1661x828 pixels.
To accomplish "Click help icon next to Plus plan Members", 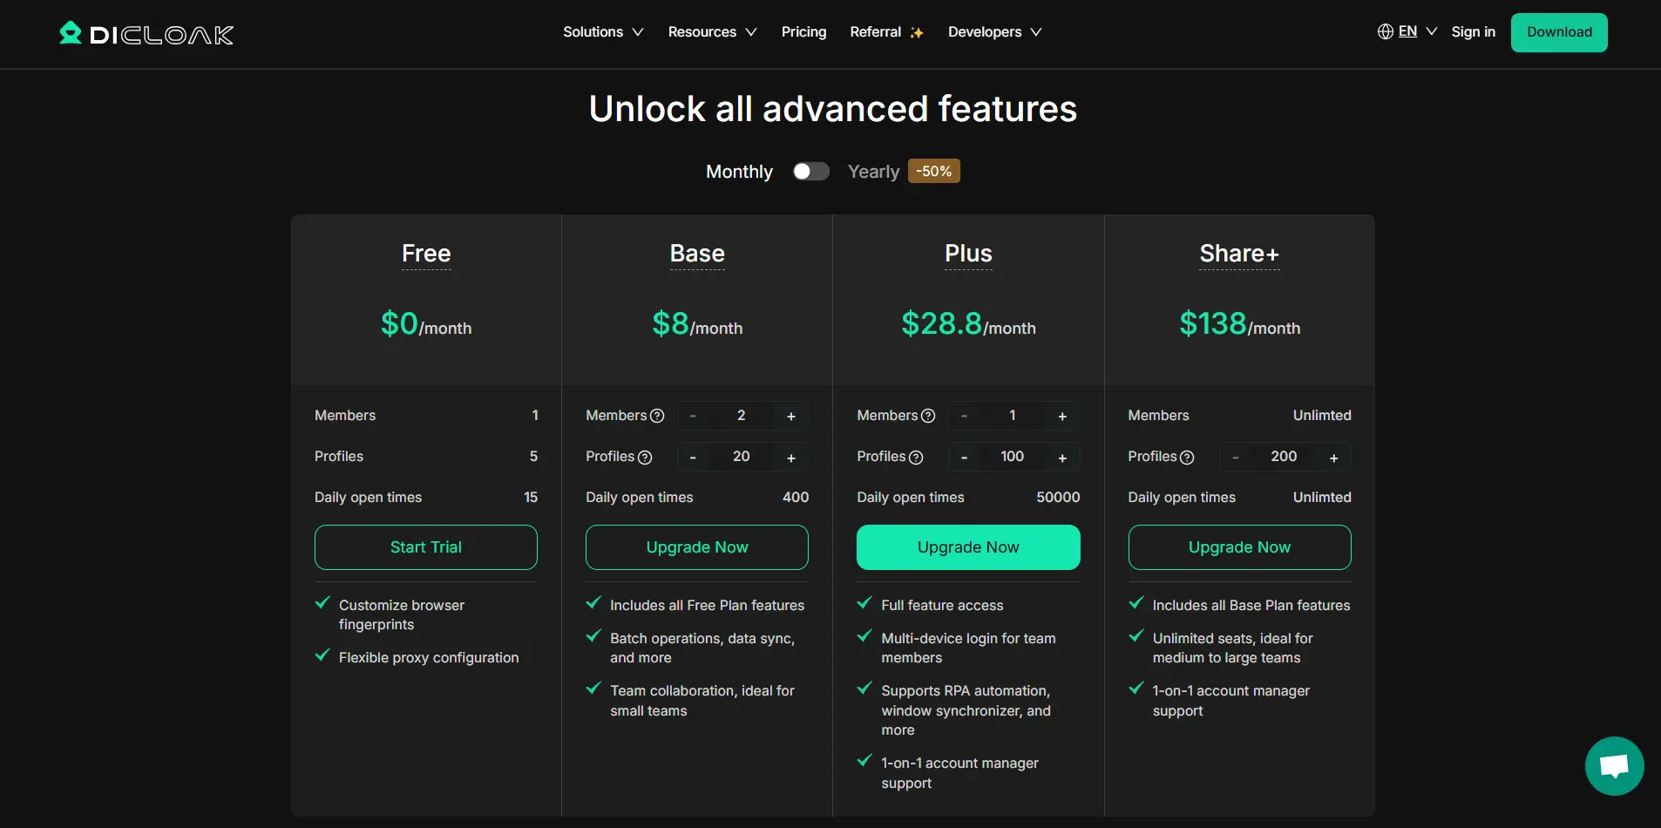I will coord(928,416).
